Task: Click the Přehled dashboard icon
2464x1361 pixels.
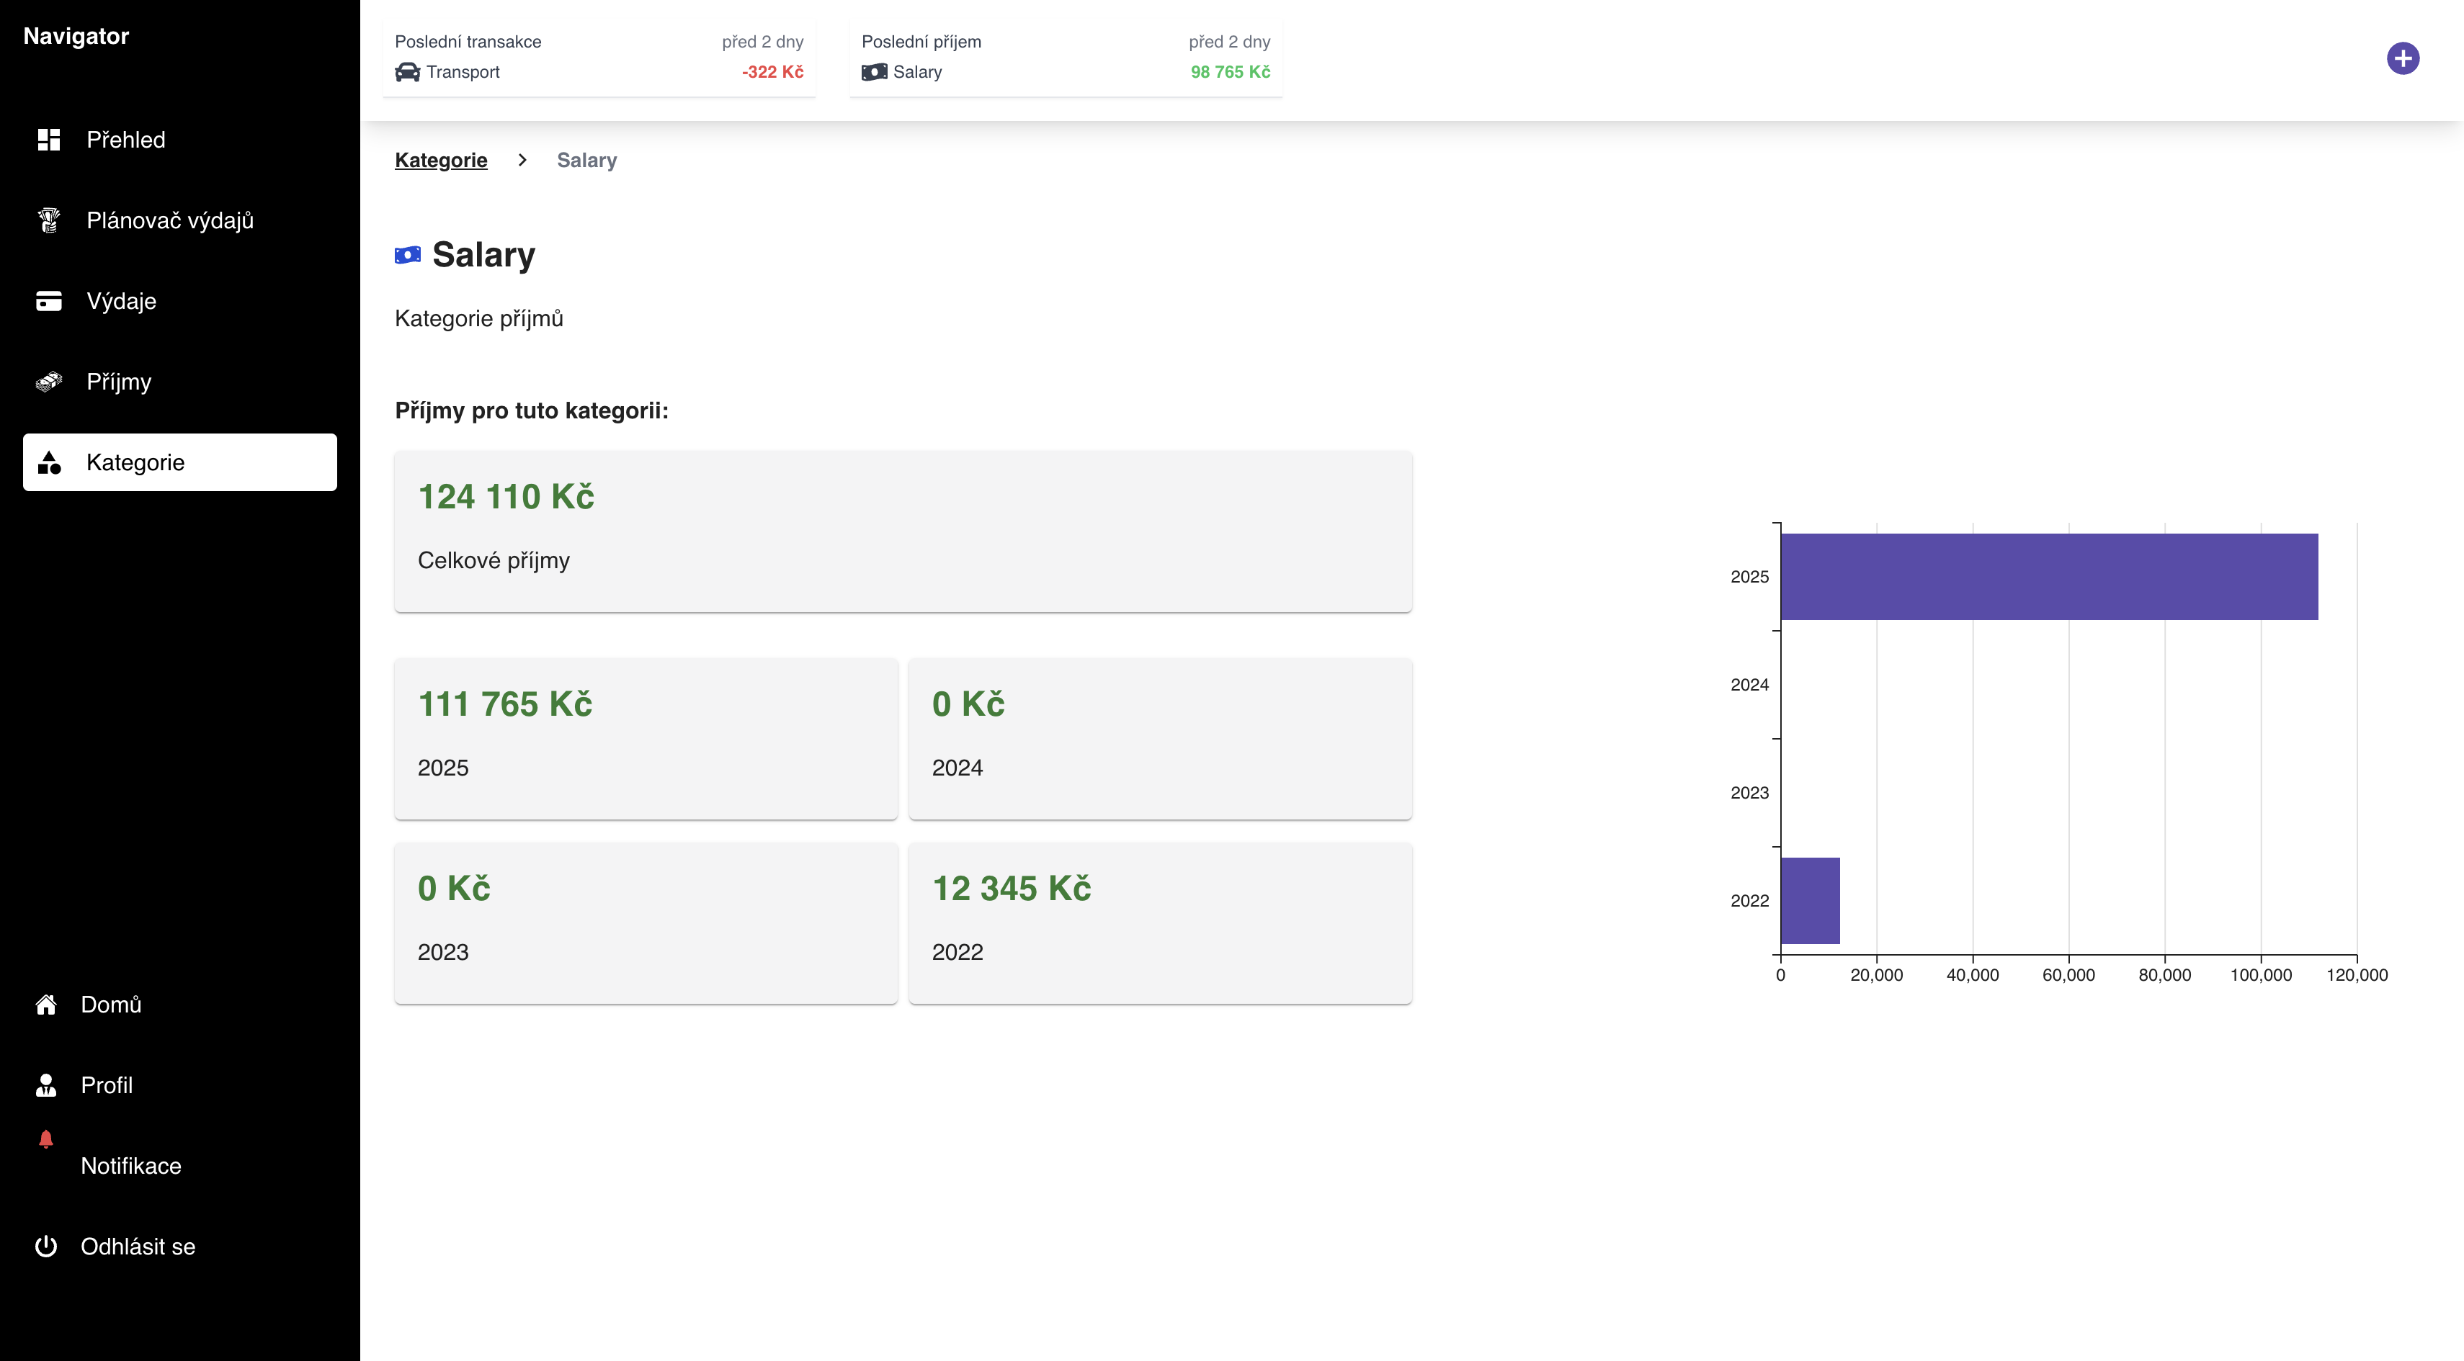Action: 49,140
